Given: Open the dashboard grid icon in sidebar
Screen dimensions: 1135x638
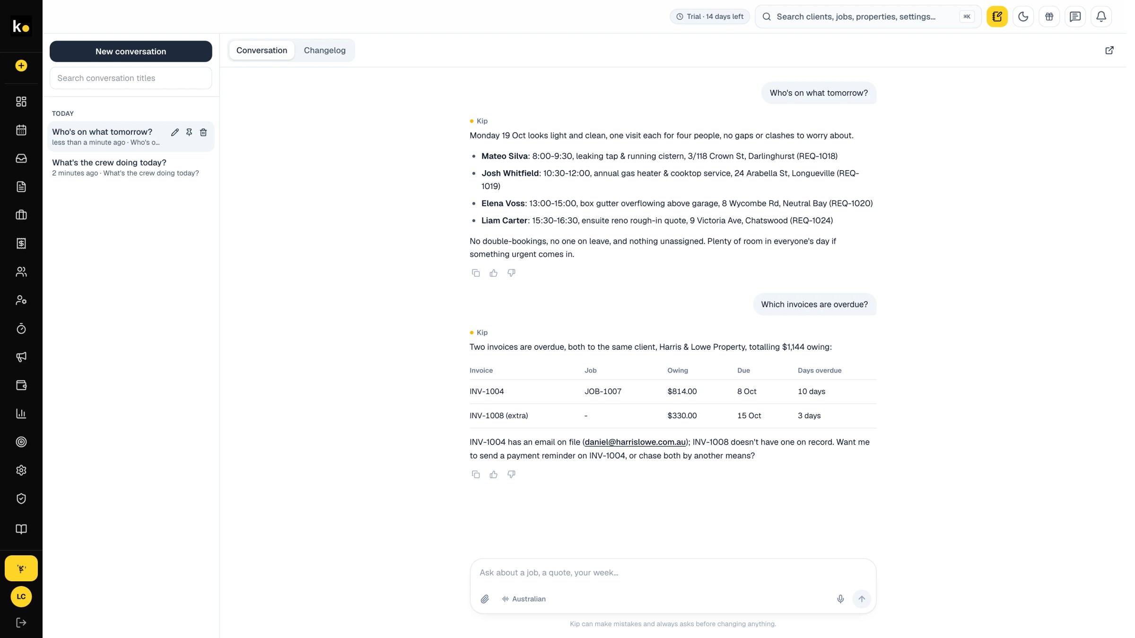Looking at the screenshot, I should tap(21, 102).
